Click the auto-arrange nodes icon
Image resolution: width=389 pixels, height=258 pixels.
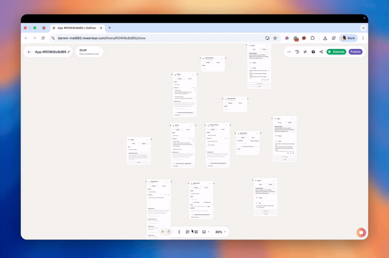pyautogui.click(x=179, y=232)
